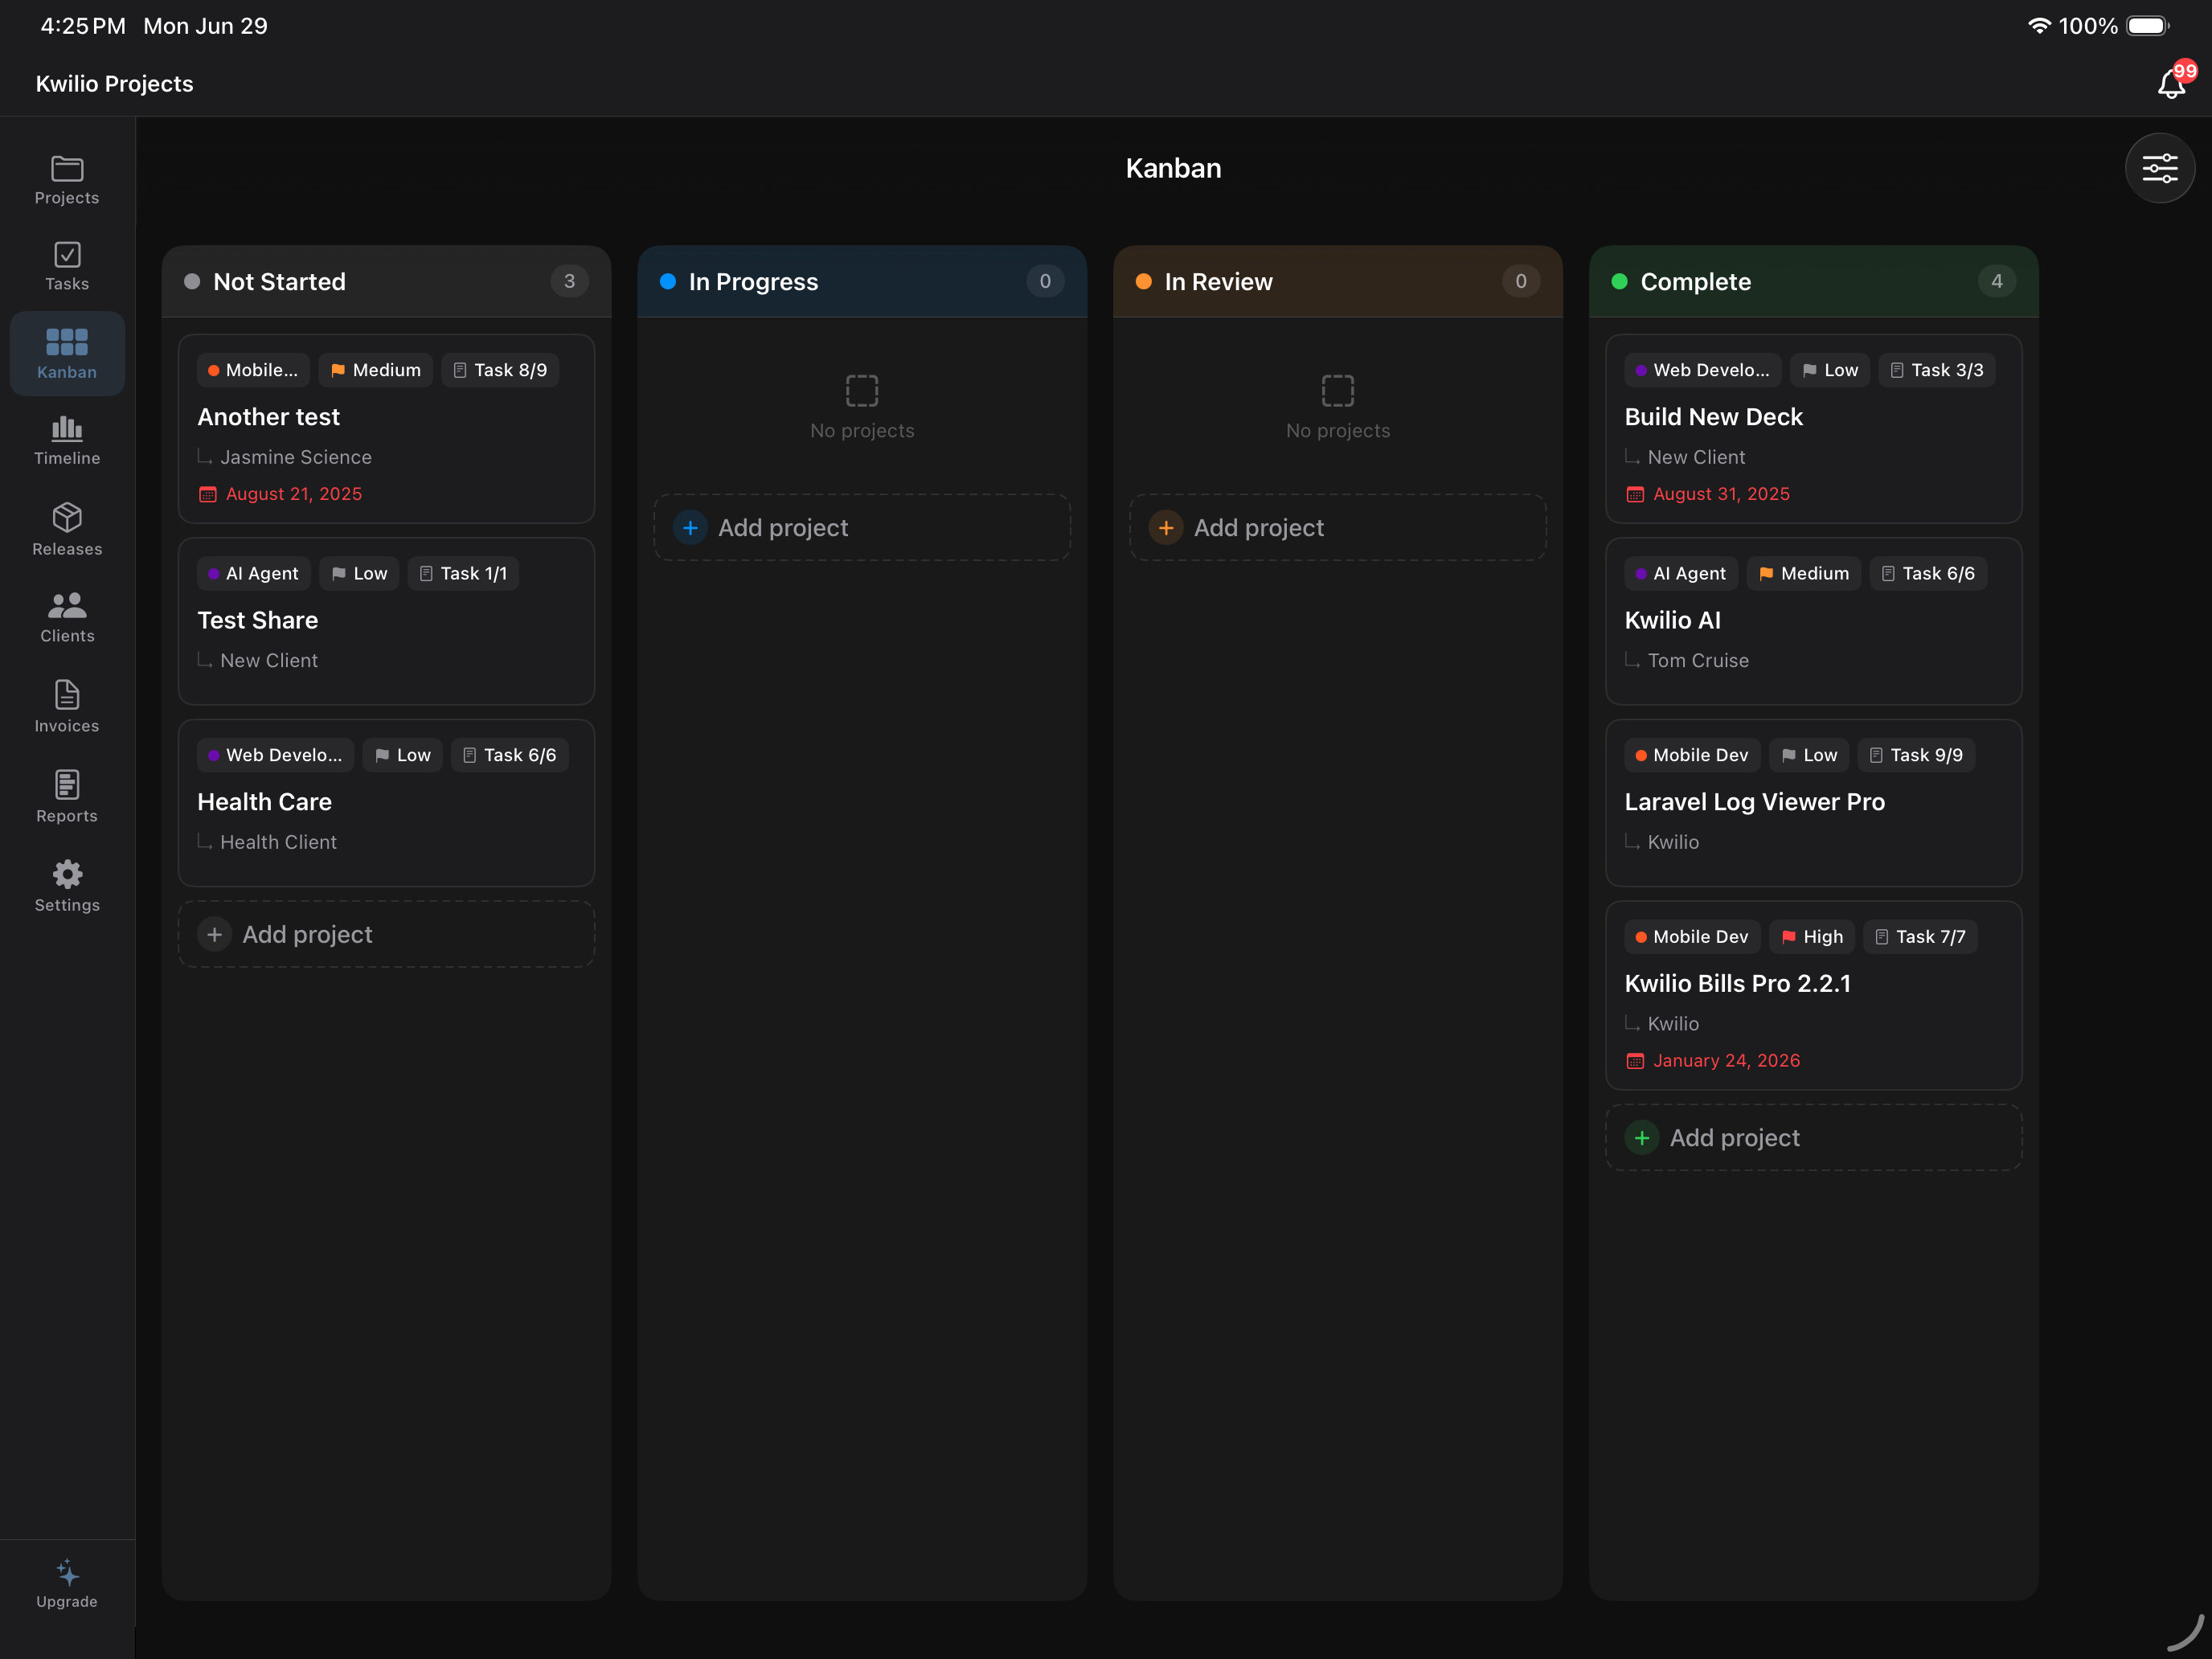This screenshot has height=1659, width=2212.
Task: Open Releases in the sidebar
Action: pyautogui.click(x=67, y=530)
